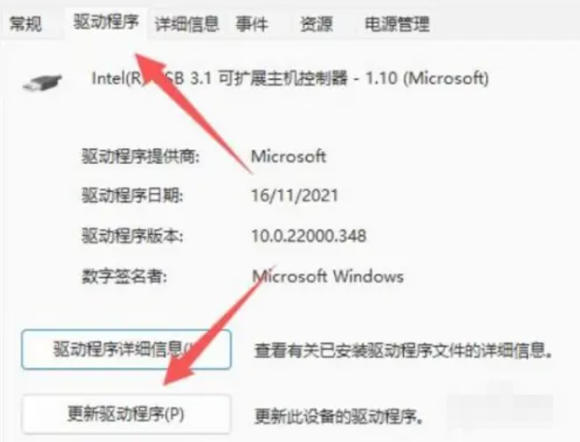Select the driver date 16/11/2021
Viewport: 580px width, 442px height.
(x=295, y=195)
